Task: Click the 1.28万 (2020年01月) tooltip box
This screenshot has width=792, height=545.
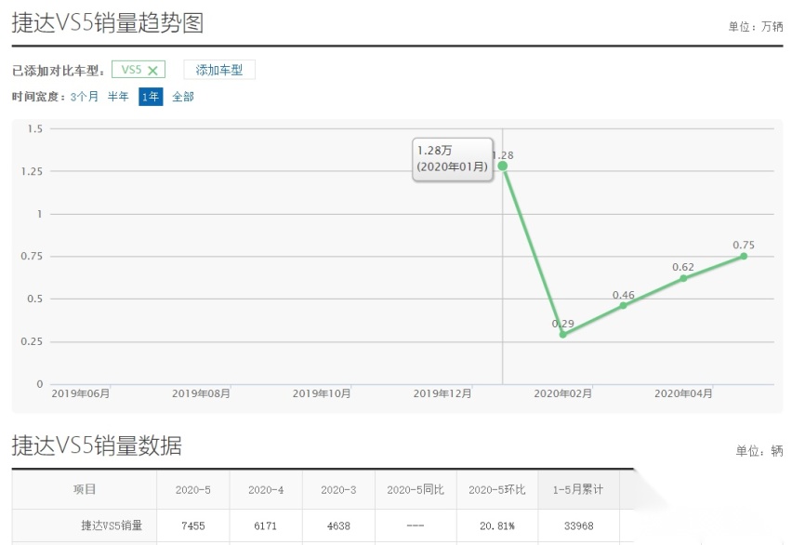Action: pos(453,159)
